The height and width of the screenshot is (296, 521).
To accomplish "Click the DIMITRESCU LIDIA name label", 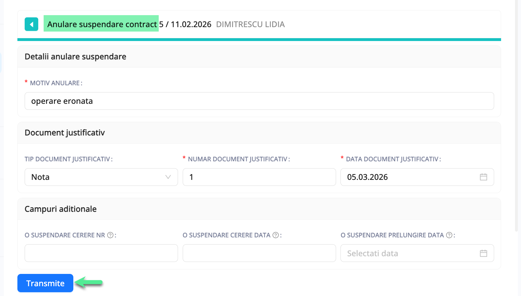I will pyautogui.click(x=250, y=24).
